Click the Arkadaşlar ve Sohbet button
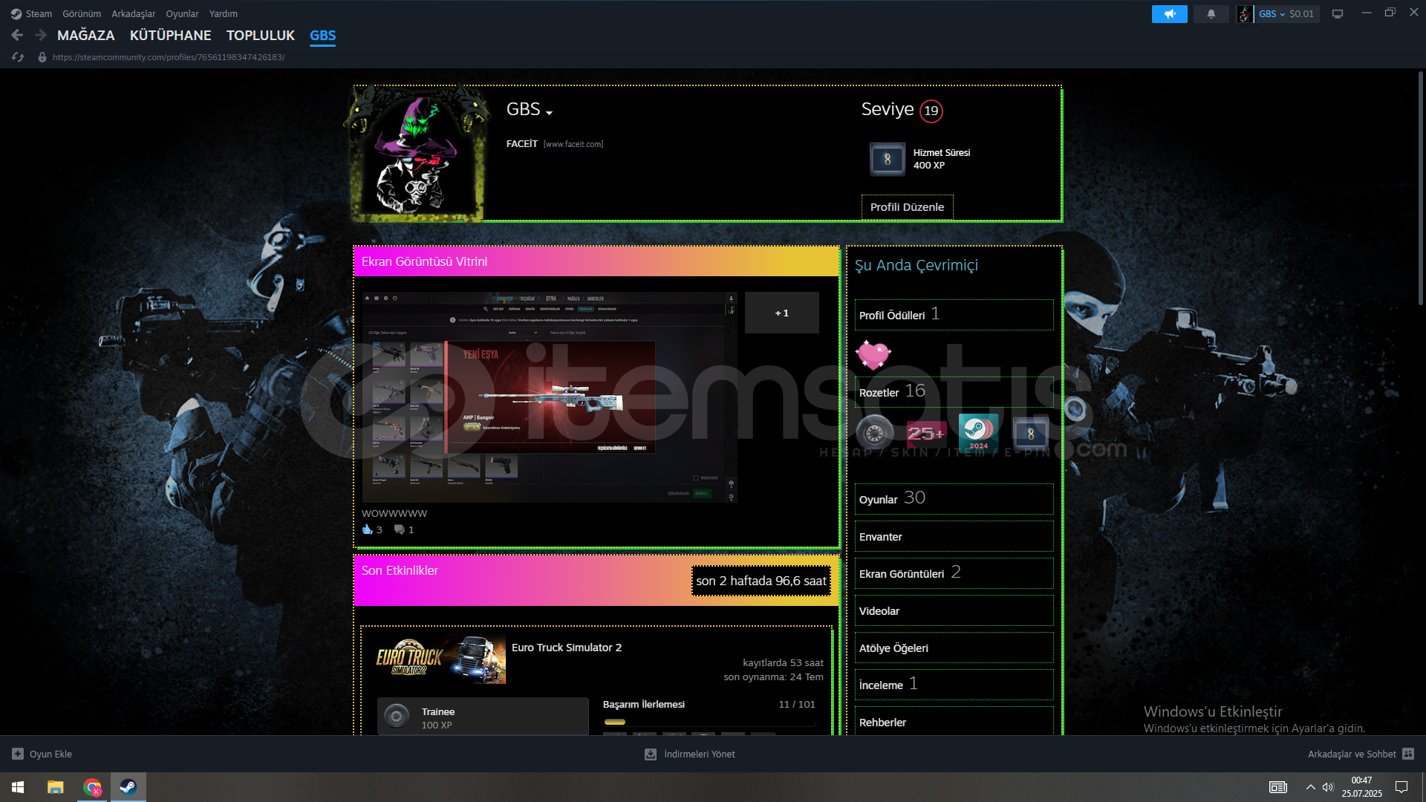This screenshot has width=1426, height=802. [1352, 754]
